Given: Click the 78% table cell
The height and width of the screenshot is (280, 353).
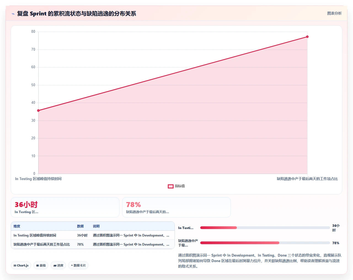Looking at the screenshot, I should tap(80, 244).
